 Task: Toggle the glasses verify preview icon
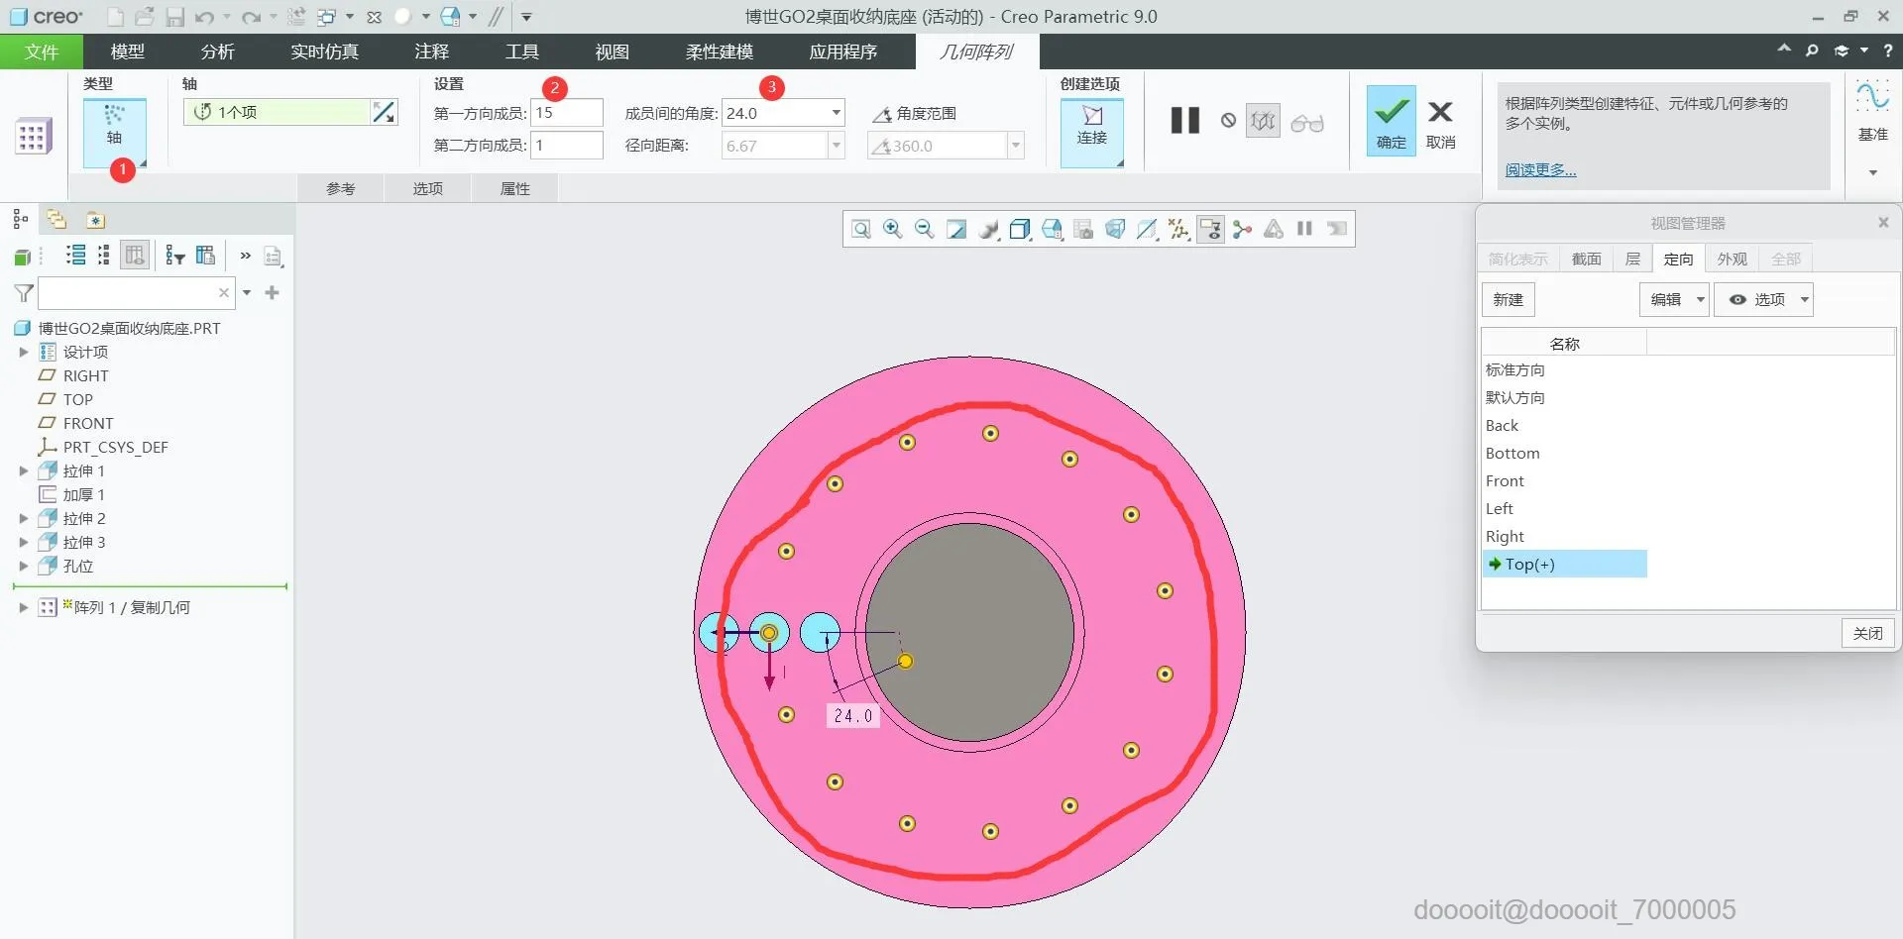tap(1307, 122)
